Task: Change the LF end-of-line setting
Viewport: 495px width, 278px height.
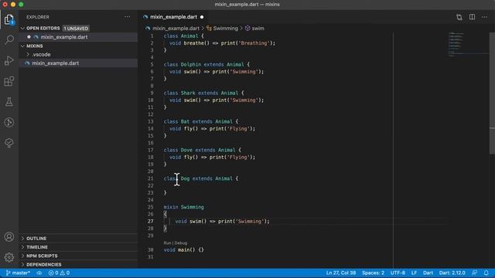Action: pos(414,273)
